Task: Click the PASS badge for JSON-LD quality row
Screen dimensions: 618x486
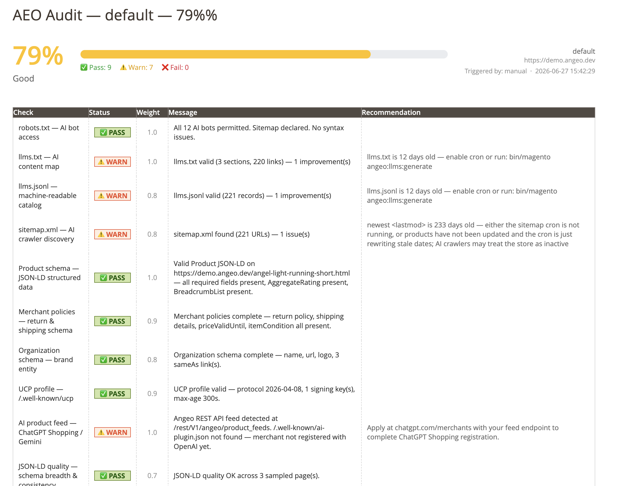Action: point(113,475)
